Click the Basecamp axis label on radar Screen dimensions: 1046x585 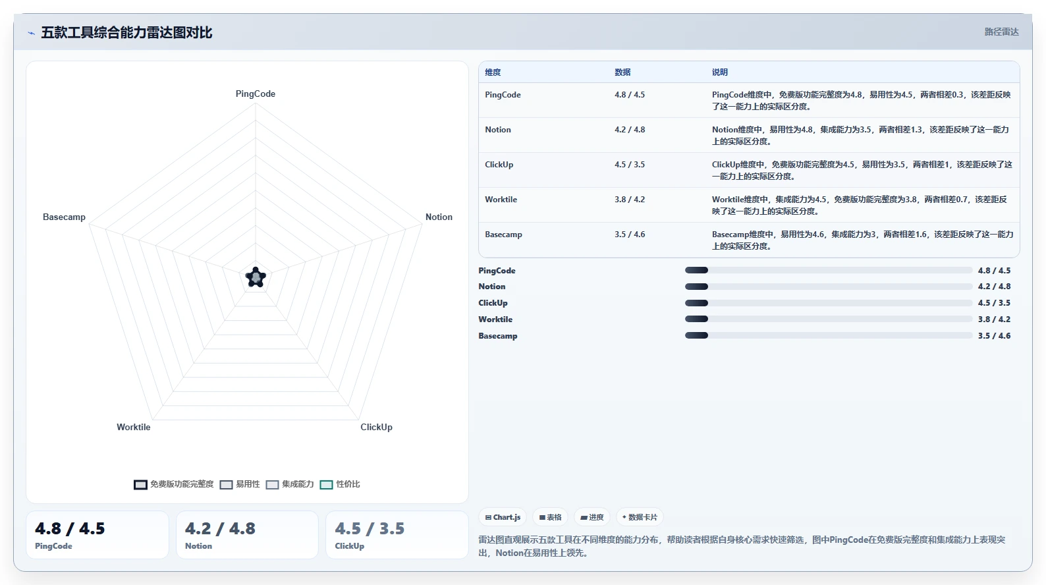tap(64, 217)
